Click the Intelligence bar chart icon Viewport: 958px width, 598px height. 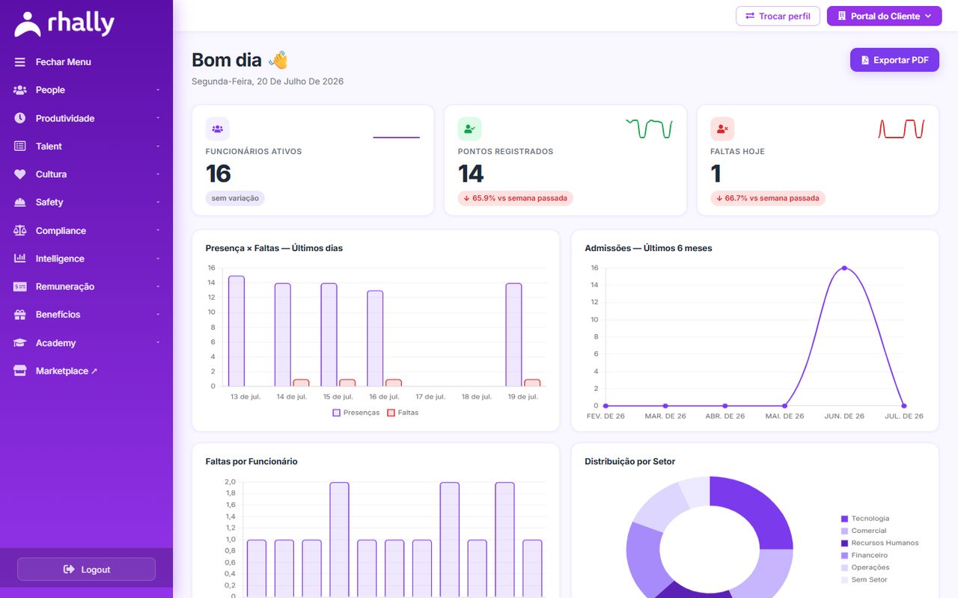pos(20,259)
